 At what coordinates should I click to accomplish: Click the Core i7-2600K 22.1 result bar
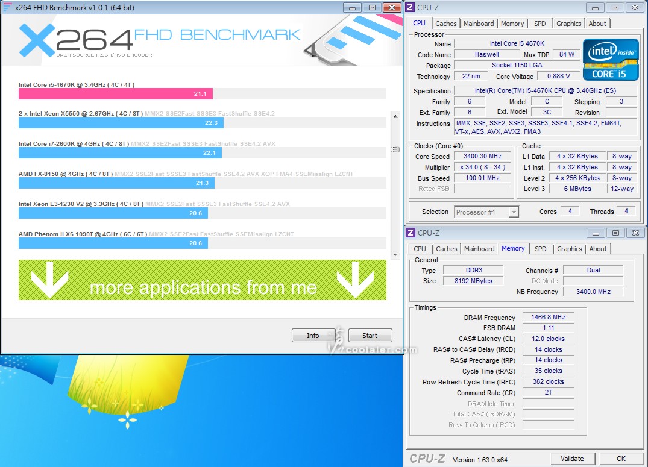point(121,153)
